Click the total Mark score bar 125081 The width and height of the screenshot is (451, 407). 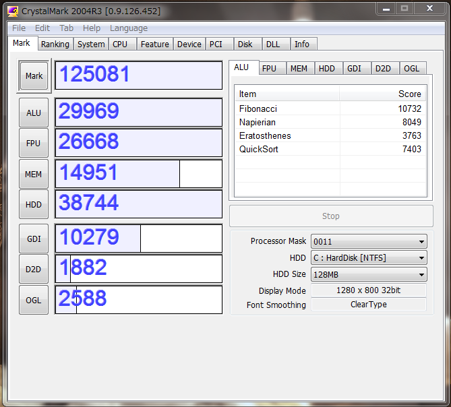pos(139,75)
